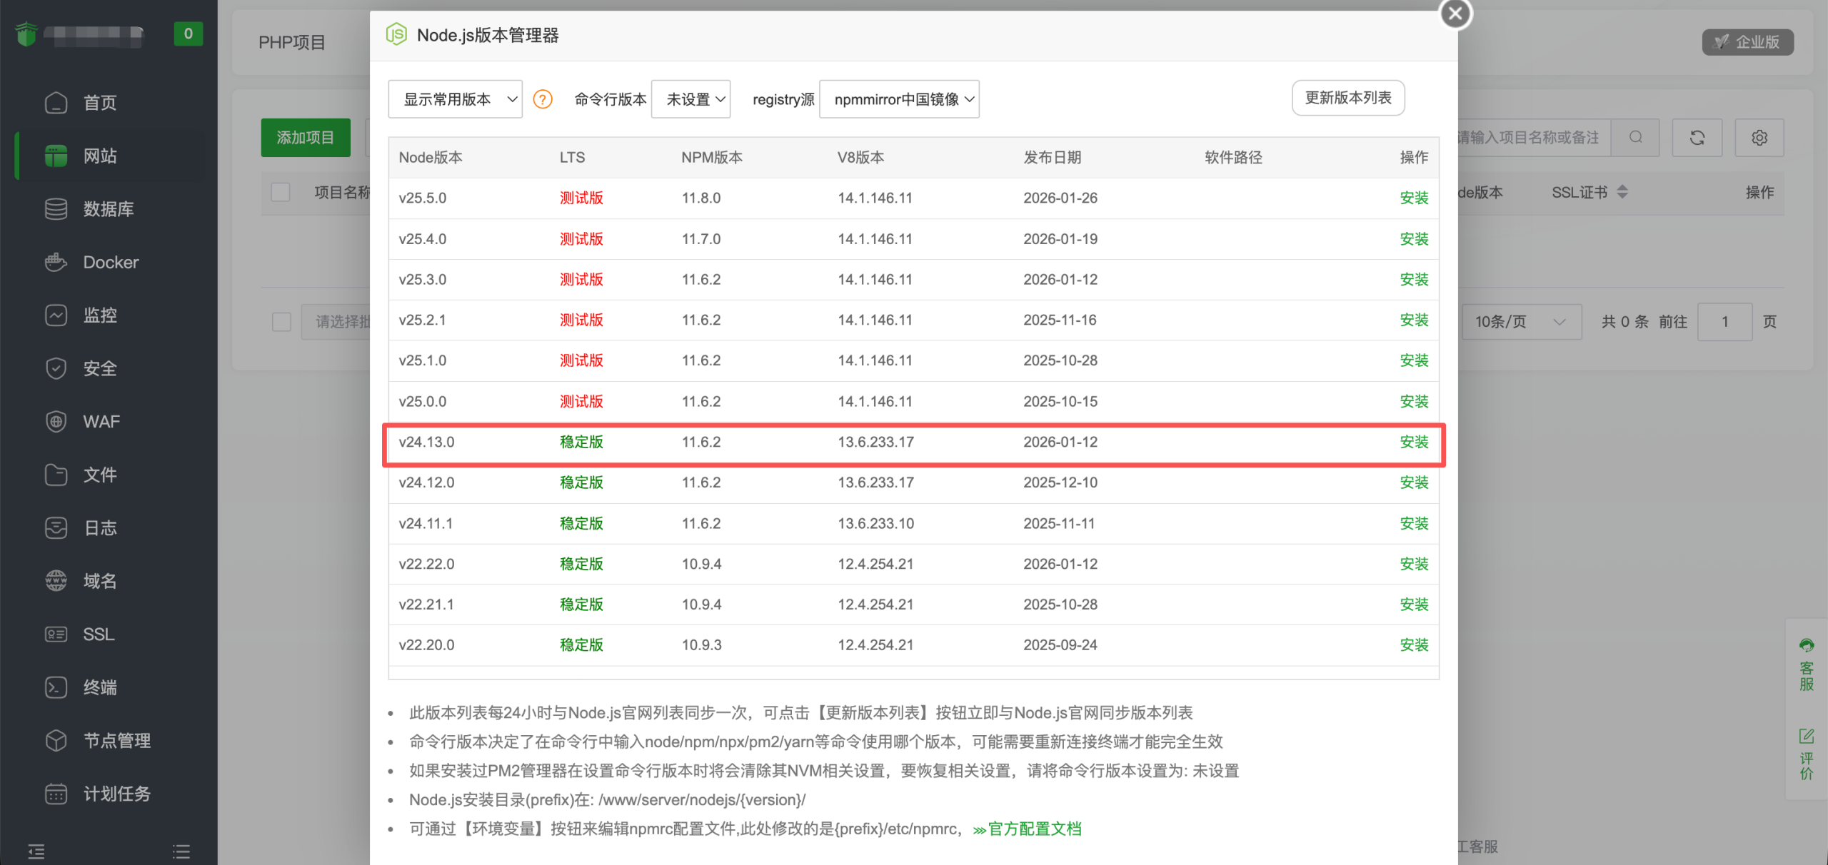Open the terminal icon in sidebar
Image resolution: width=1828 pixels, height=865 pixels.
coord(56,687)
